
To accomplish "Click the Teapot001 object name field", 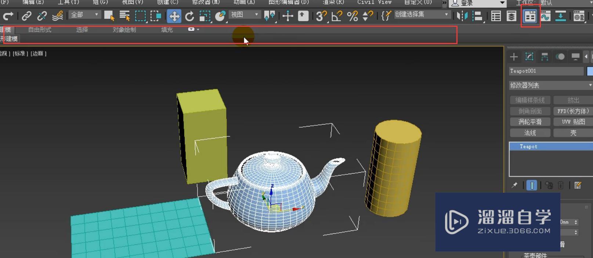I will click(546, 71).
